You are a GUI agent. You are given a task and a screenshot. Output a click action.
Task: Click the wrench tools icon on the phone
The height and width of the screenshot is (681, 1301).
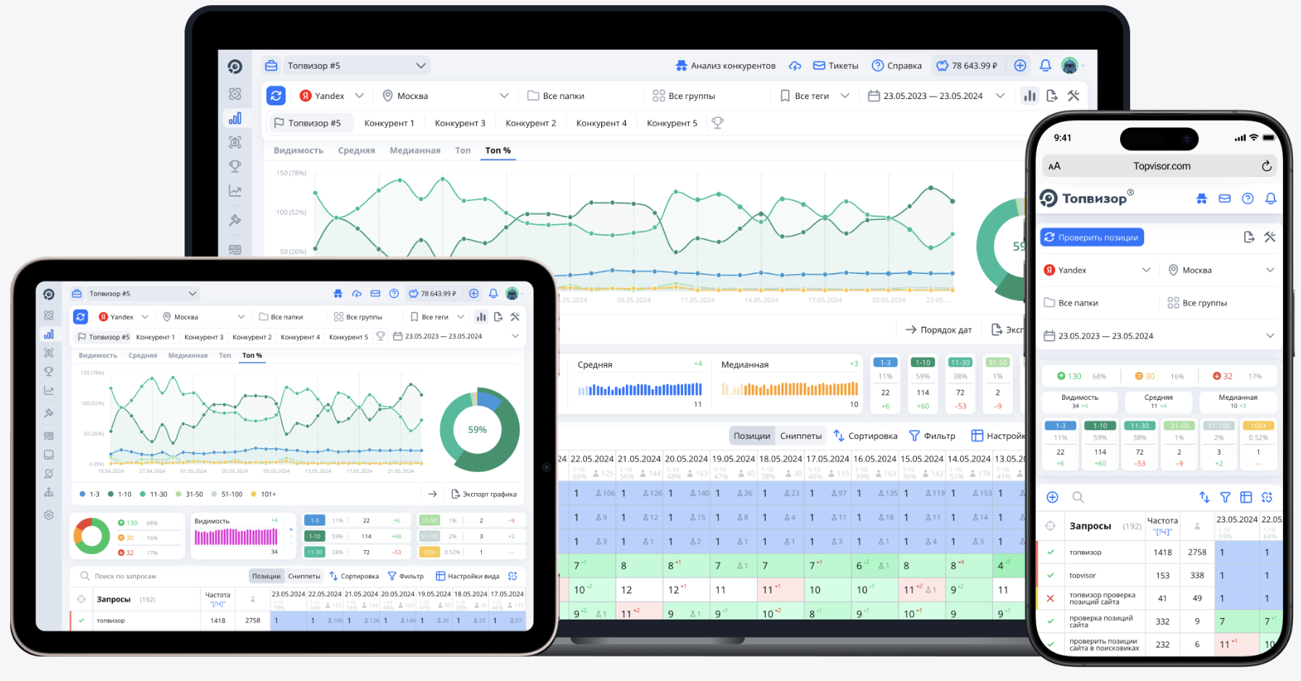1270,237
